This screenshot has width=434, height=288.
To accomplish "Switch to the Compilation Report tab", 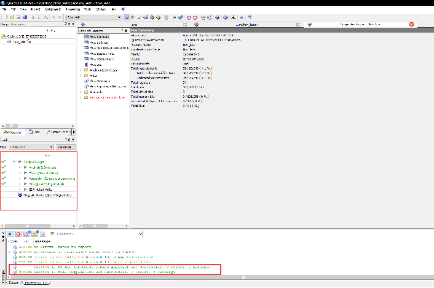I will [x=360, y=25].
